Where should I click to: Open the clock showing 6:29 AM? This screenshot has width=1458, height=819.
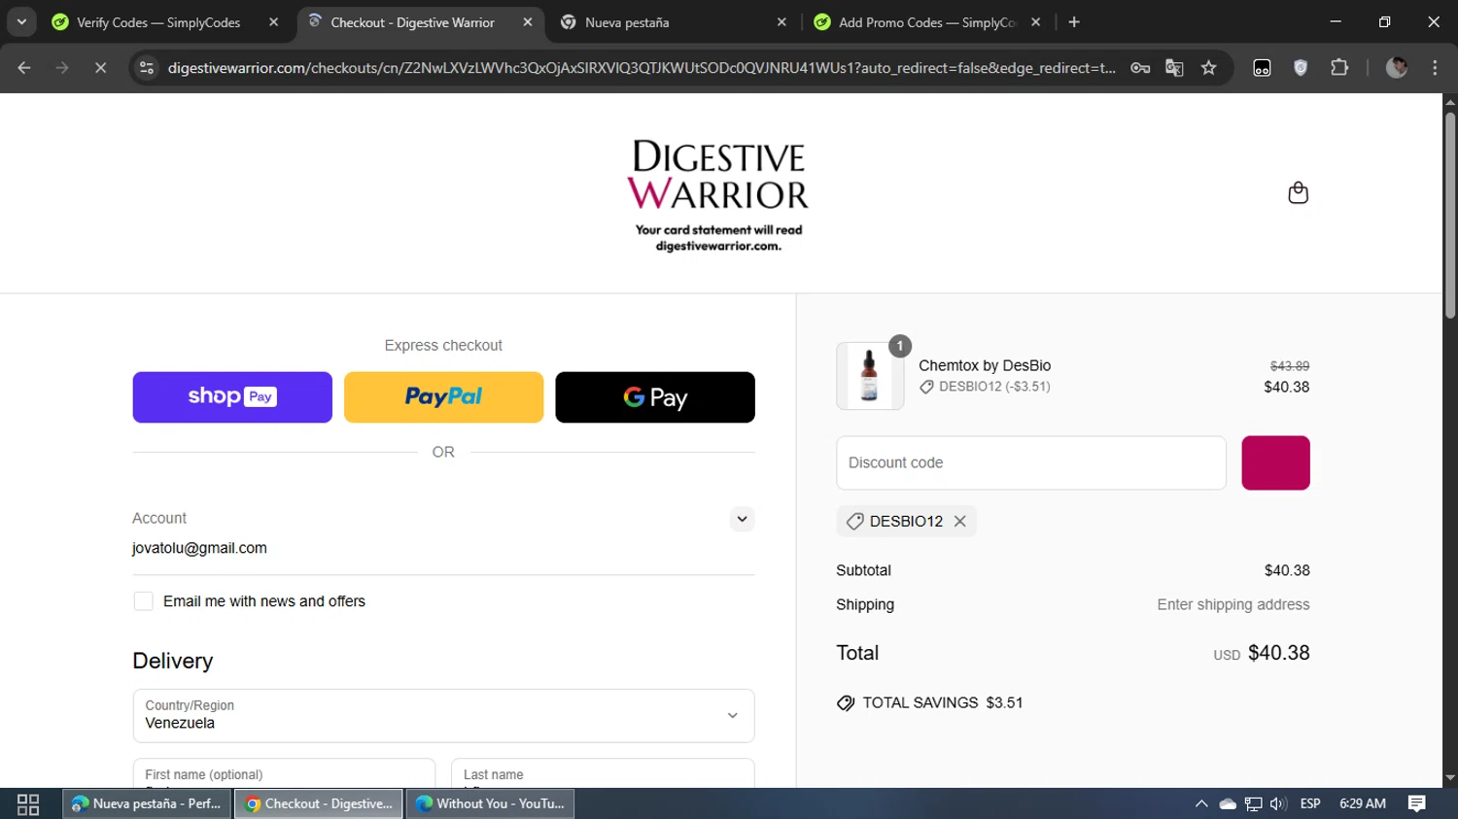(1363, 803)
